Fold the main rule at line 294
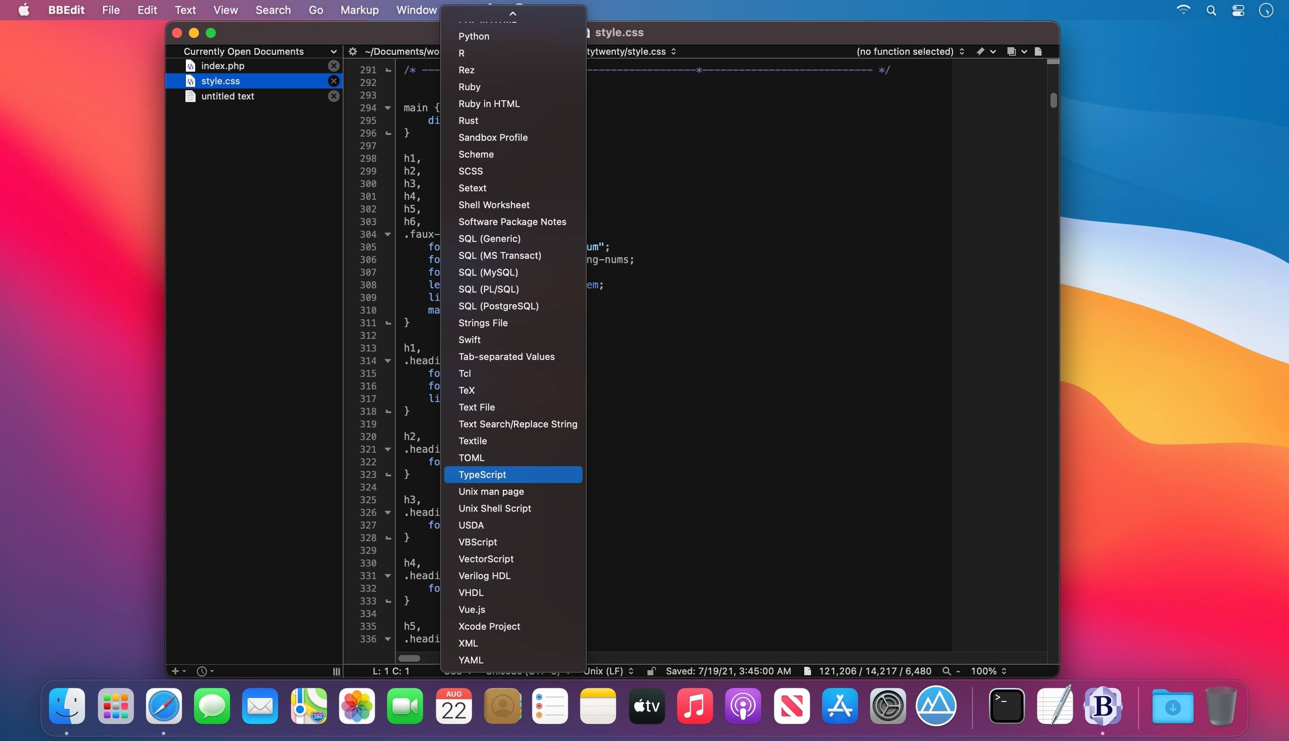This screenshot has height=741, width=1289. point(388,108)
